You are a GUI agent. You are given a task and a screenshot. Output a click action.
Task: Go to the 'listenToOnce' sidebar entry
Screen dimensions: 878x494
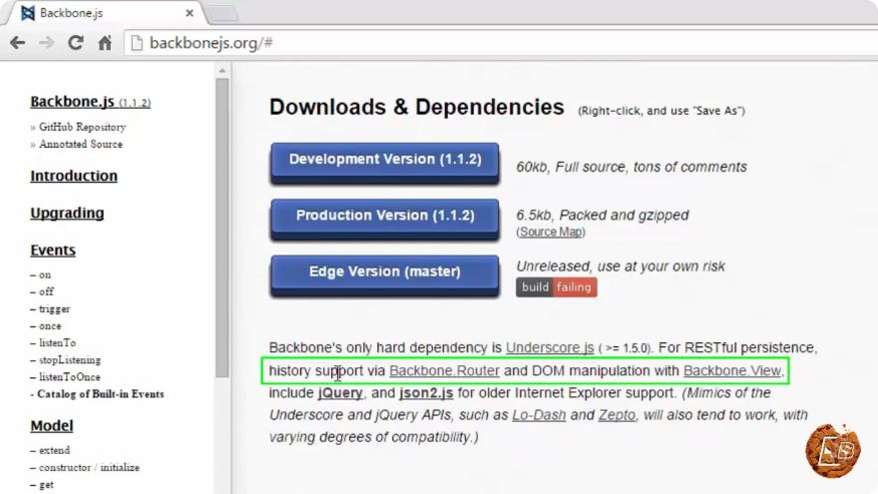click(x=70, y=377)
